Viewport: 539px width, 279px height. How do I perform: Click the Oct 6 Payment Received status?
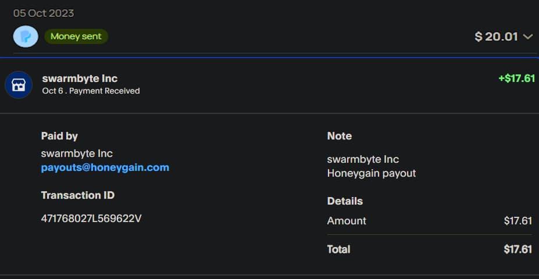[91, 91]
